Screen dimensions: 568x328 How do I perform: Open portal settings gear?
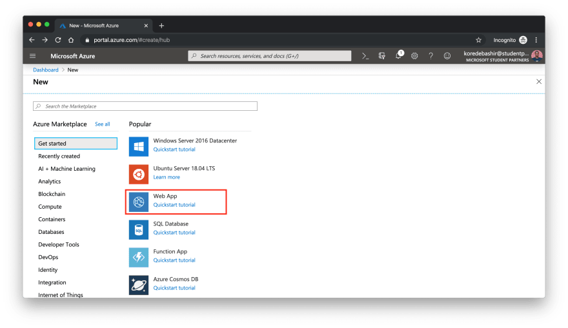point(414,56)
